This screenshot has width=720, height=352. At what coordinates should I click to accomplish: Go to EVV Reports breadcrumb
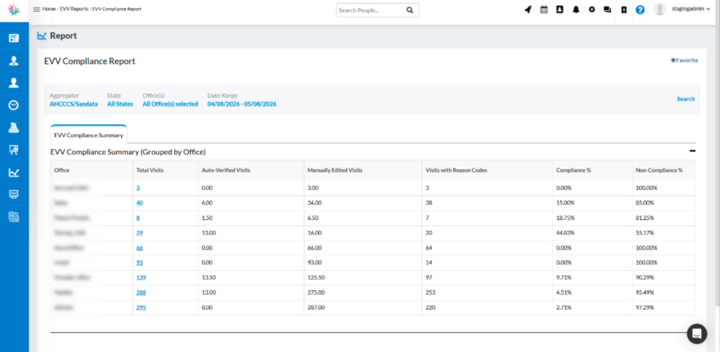[74, 9]
